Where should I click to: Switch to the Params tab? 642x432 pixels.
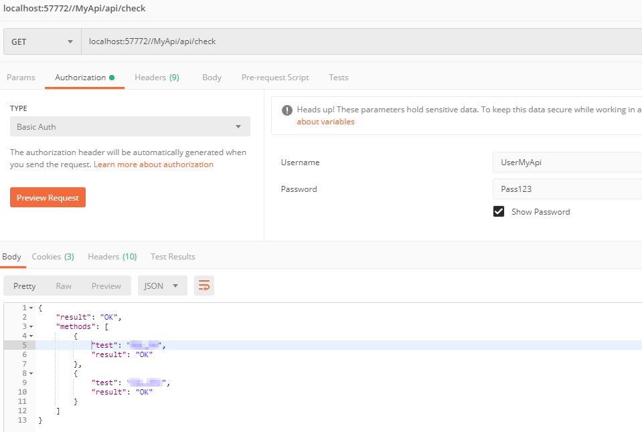click(21, 78)
